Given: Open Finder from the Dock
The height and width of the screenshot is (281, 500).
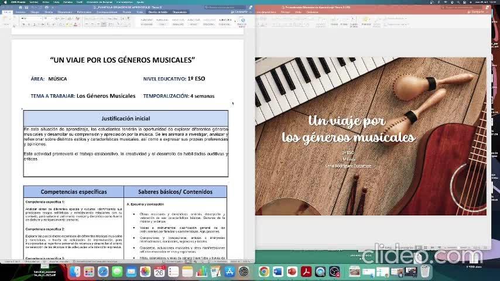Looking at the screenshot, I should [76, 272].
